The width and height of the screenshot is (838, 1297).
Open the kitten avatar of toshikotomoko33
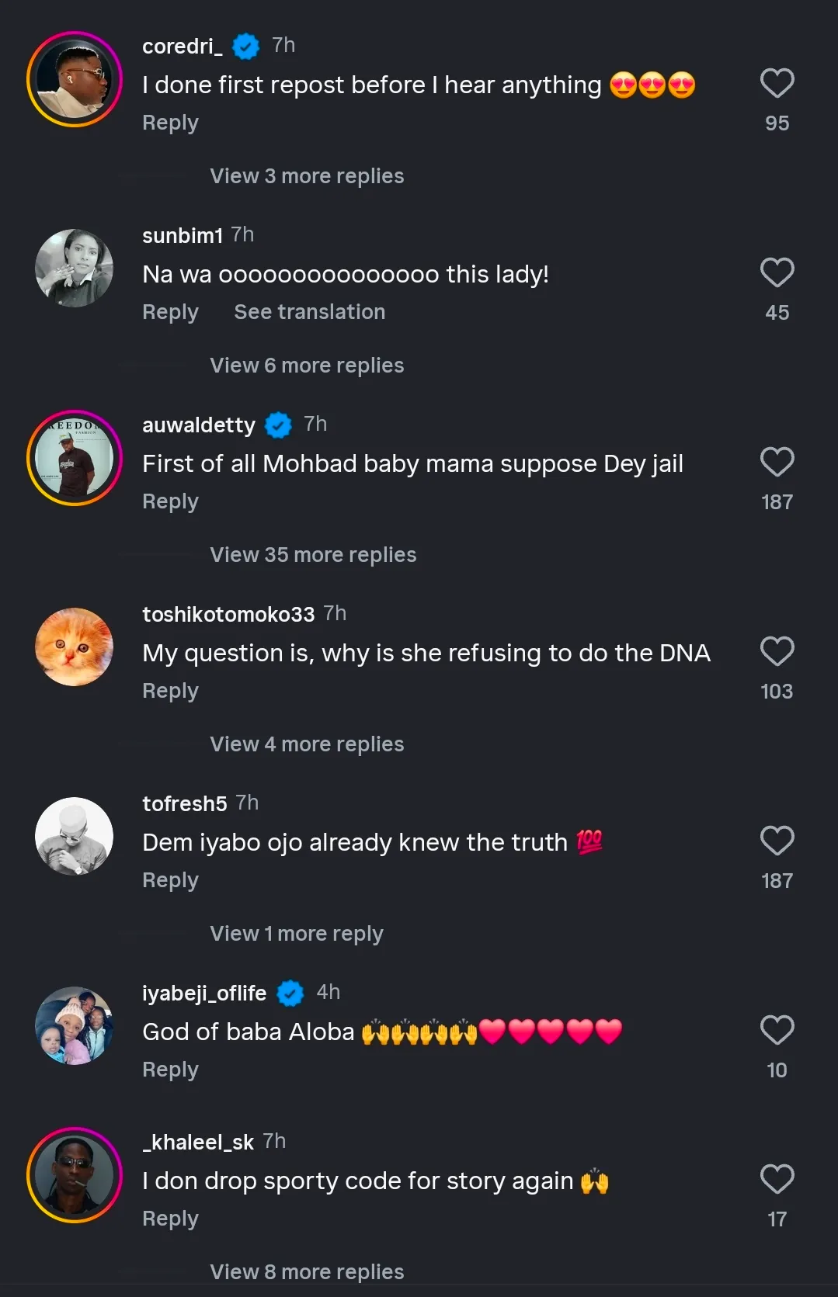[x=75, y=647]
